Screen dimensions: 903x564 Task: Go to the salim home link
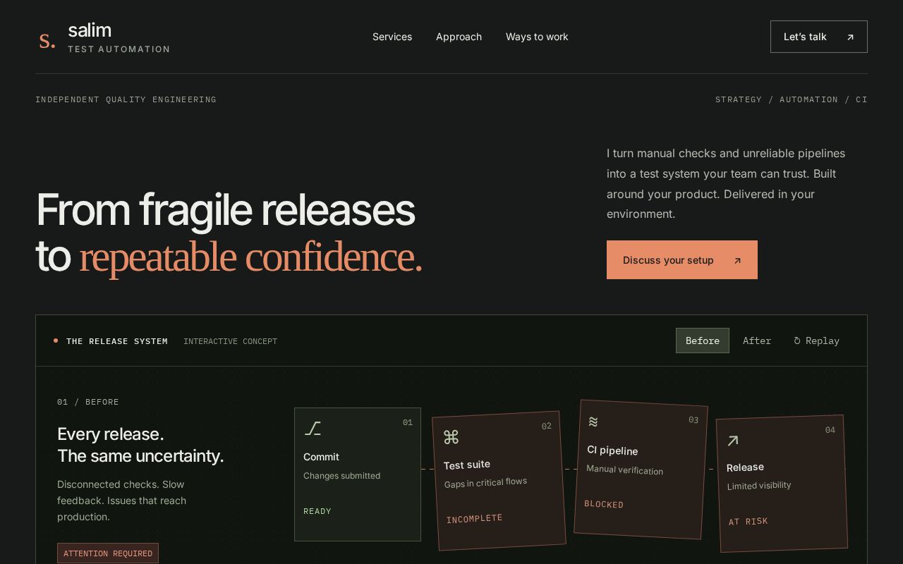point(104,38)
